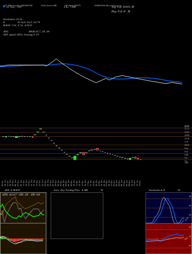Viewport: 192px width, 254px height.
Task: Click the ADX indicator chart panel
Action: (x=23, y=208)
